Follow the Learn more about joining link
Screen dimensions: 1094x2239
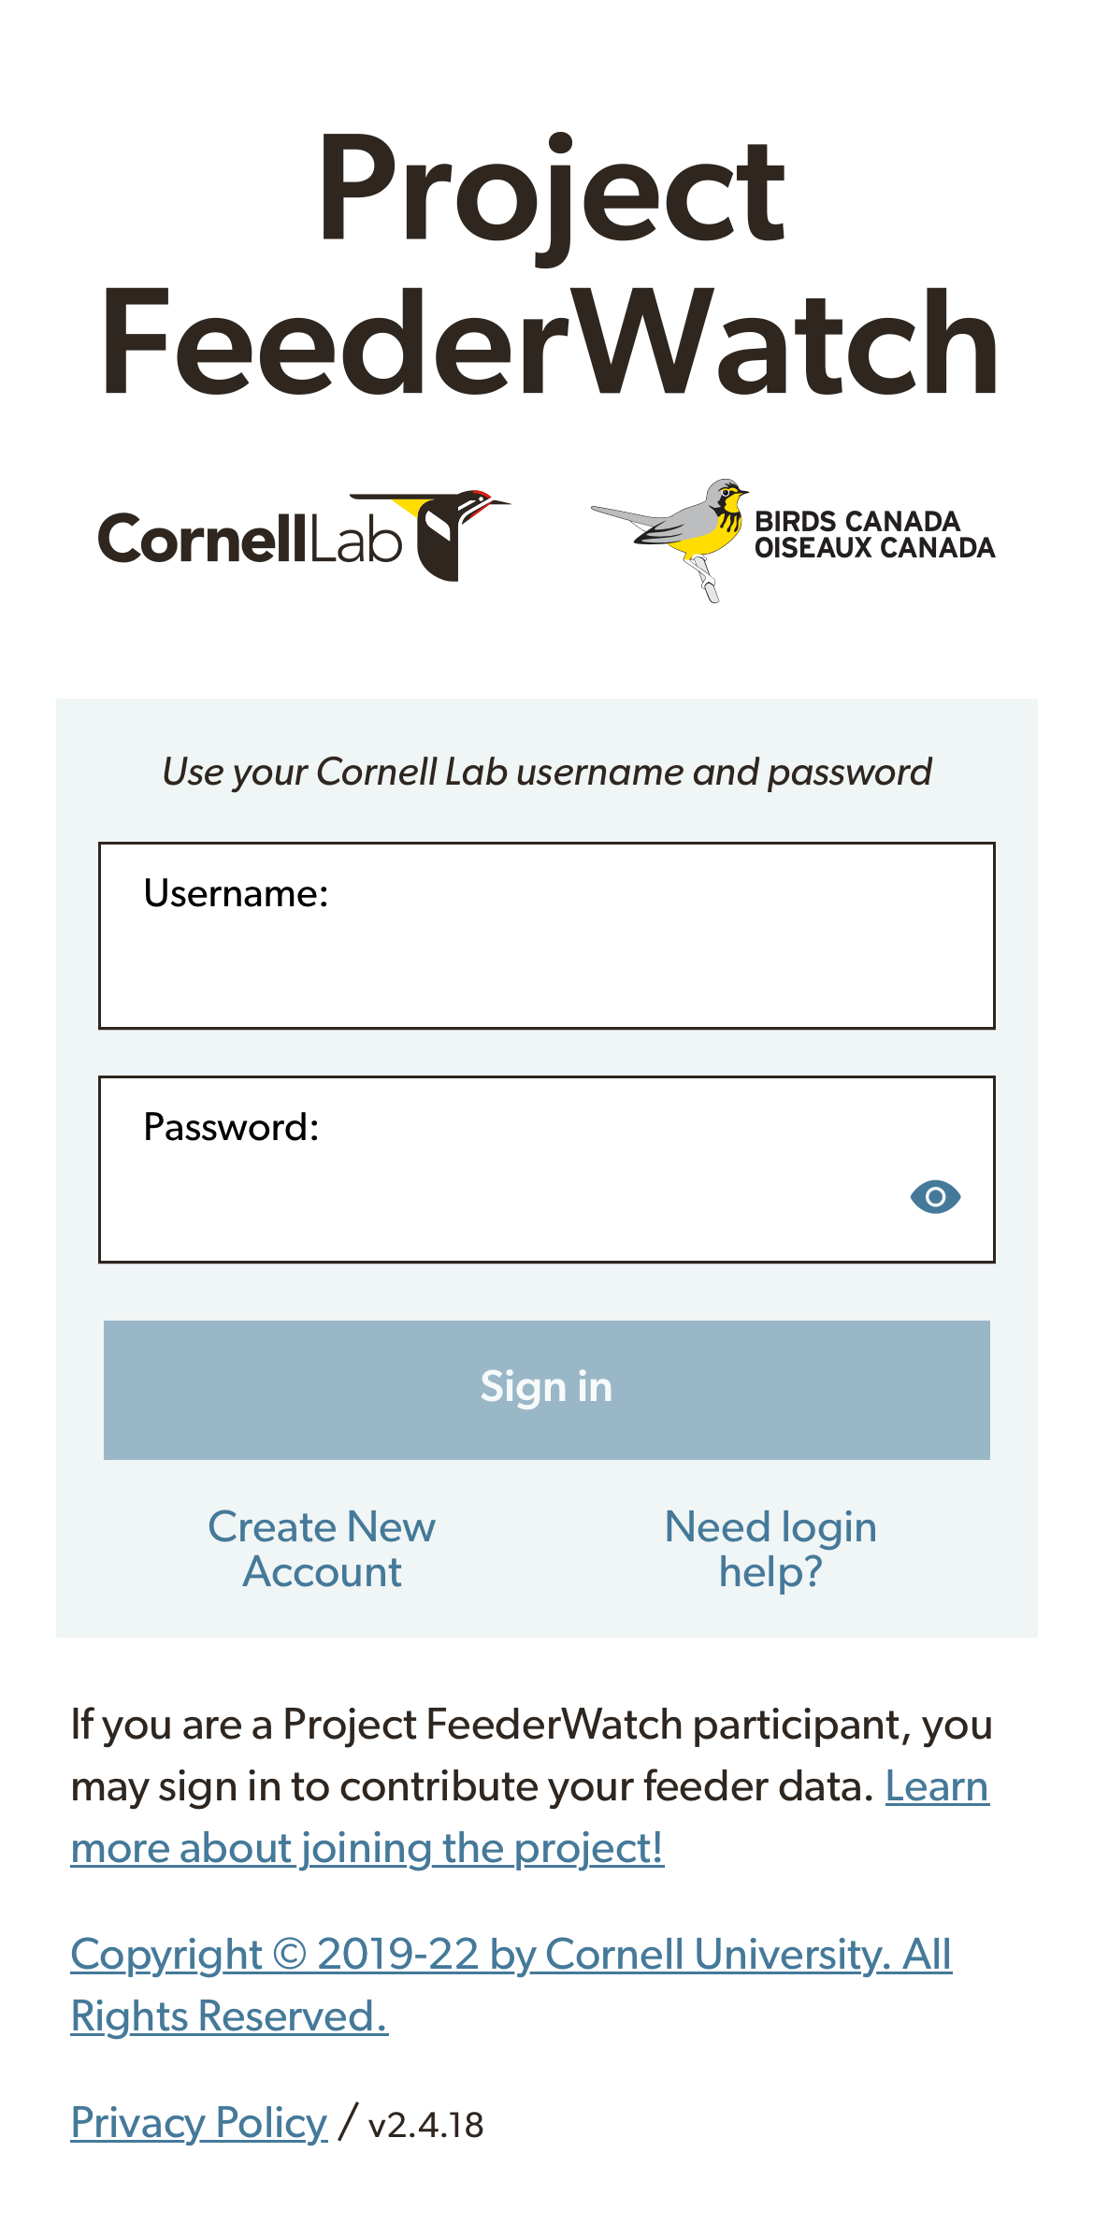tap(367, 1848)
